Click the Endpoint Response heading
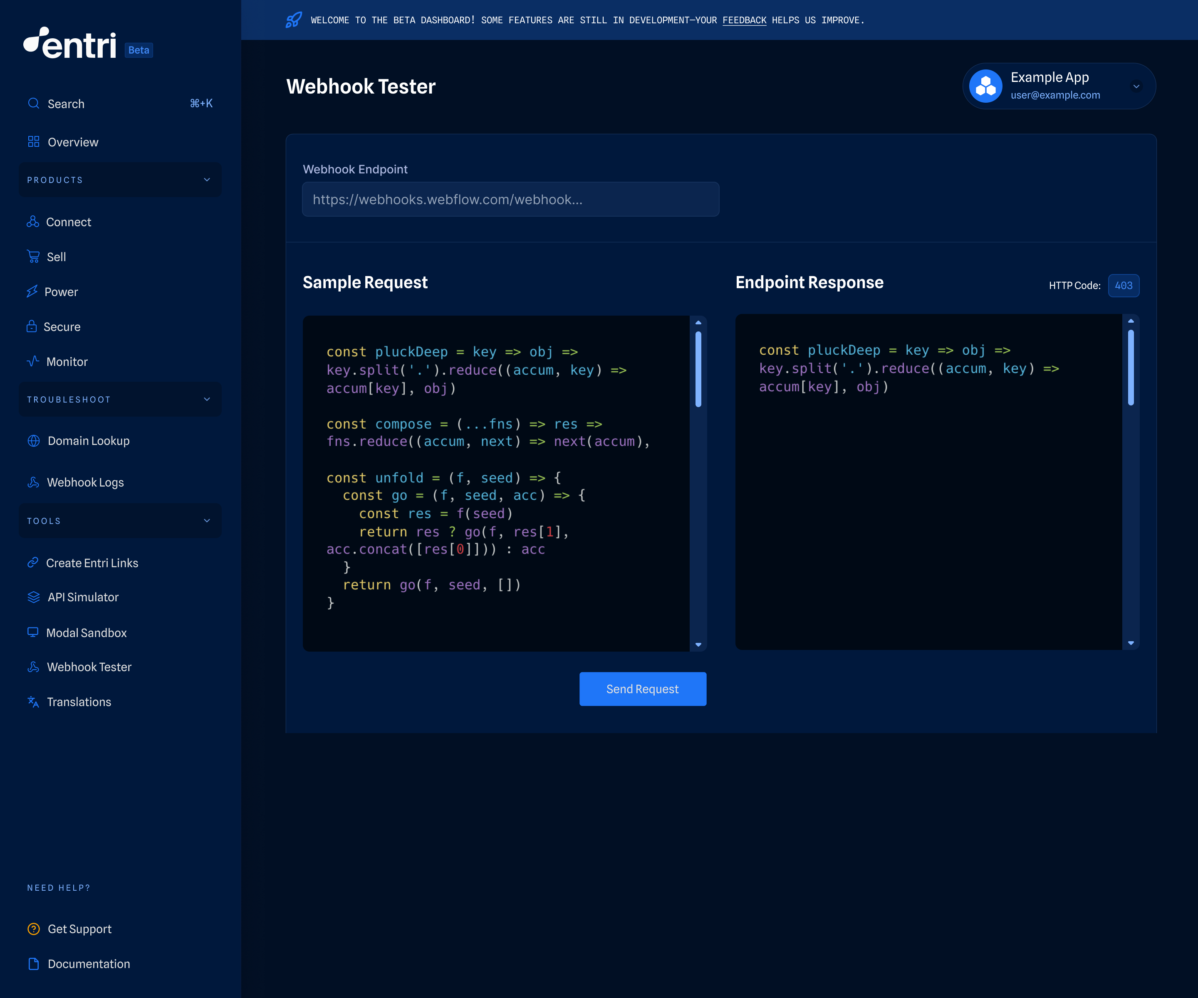This screenshot has height=998, width=1198. [809, 282]
